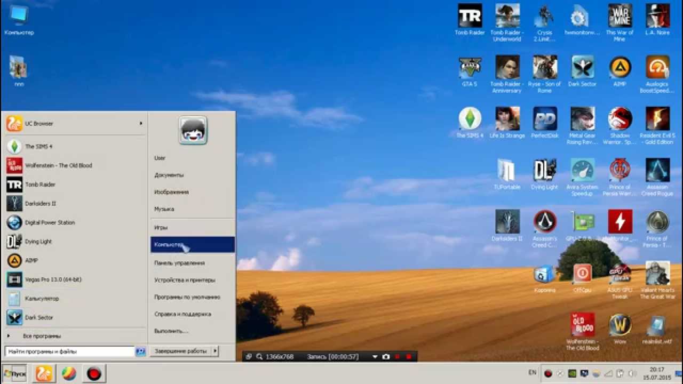Select the Life Is Strange icon
The image size is (683, 384).
tap(507, 123)
